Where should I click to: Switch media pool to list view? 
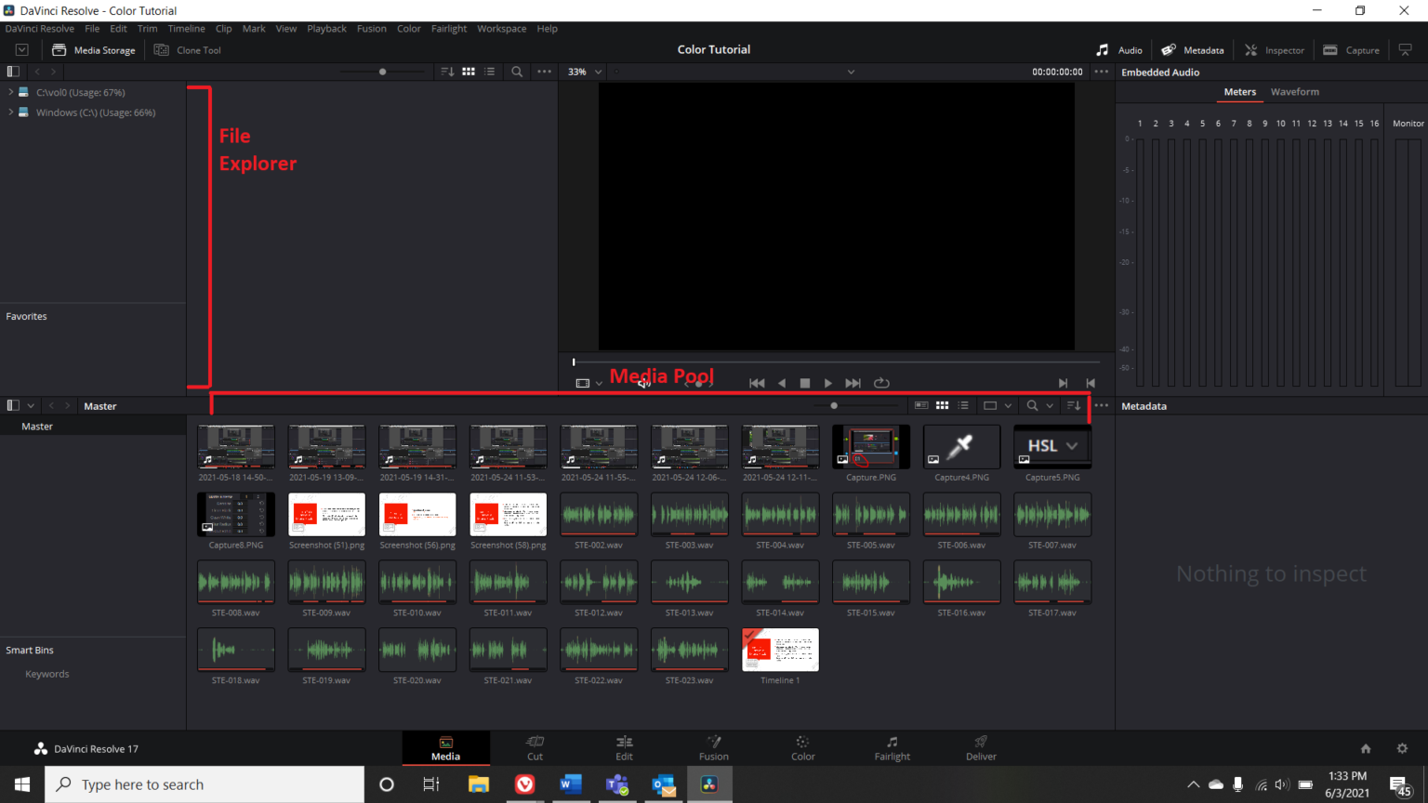click(x=963, y=405)
